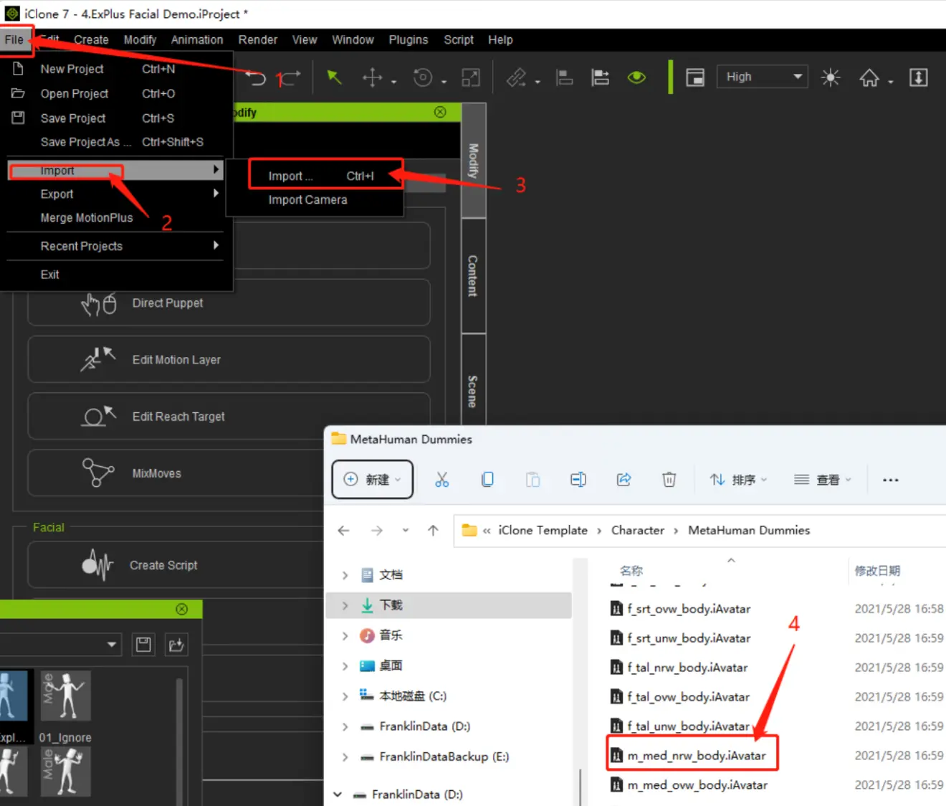Open the File menu
946x806 pixels.
pyautogui.click(x=14, y=39)
